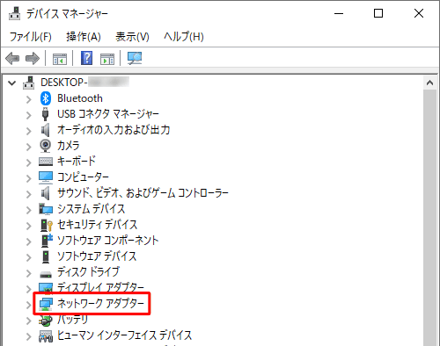This screenshot has height=346, width=440.
Task: Click the ソフトウェア デバイス icon
Action: [x=46, y=256]
